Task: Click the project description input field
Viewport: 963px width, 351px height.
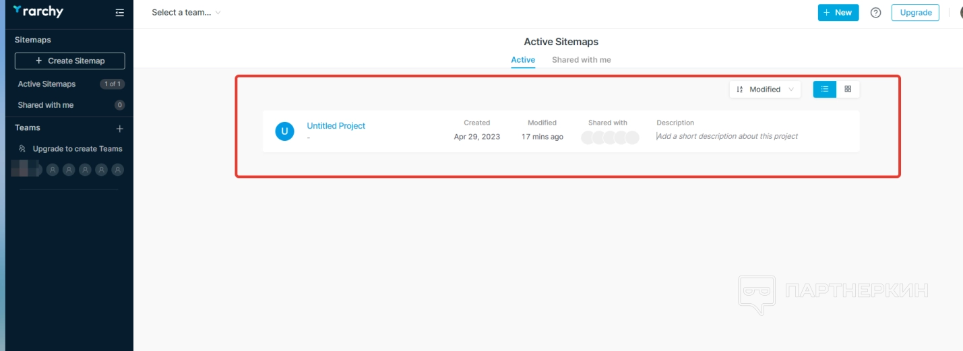Action: pos(728,136)
